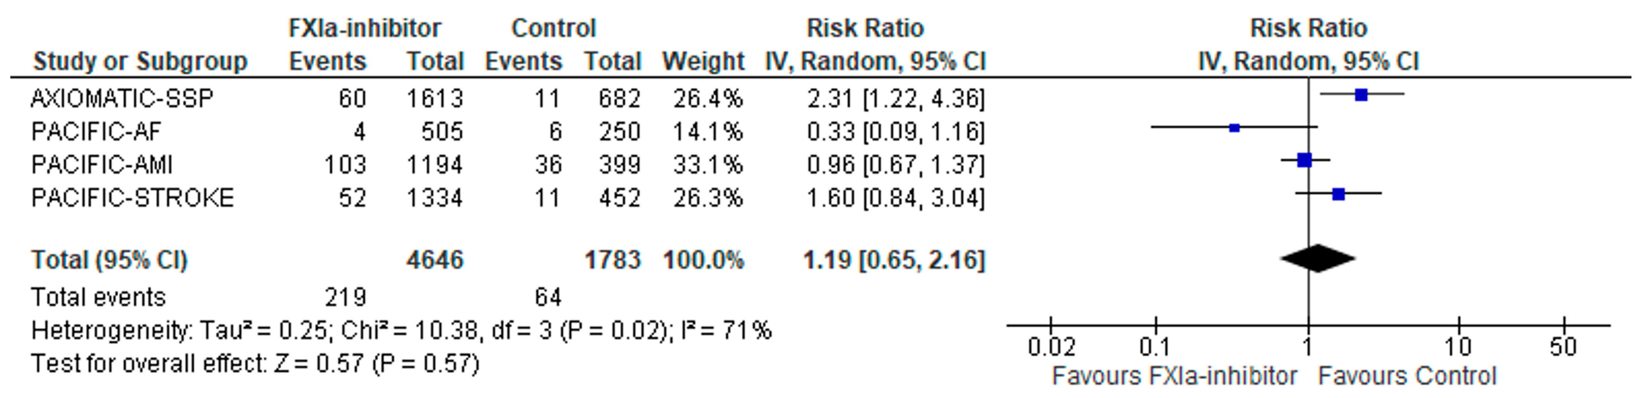1644x398 pixels.
Task: Click the Favours Control axis label
Action: 1407,376
